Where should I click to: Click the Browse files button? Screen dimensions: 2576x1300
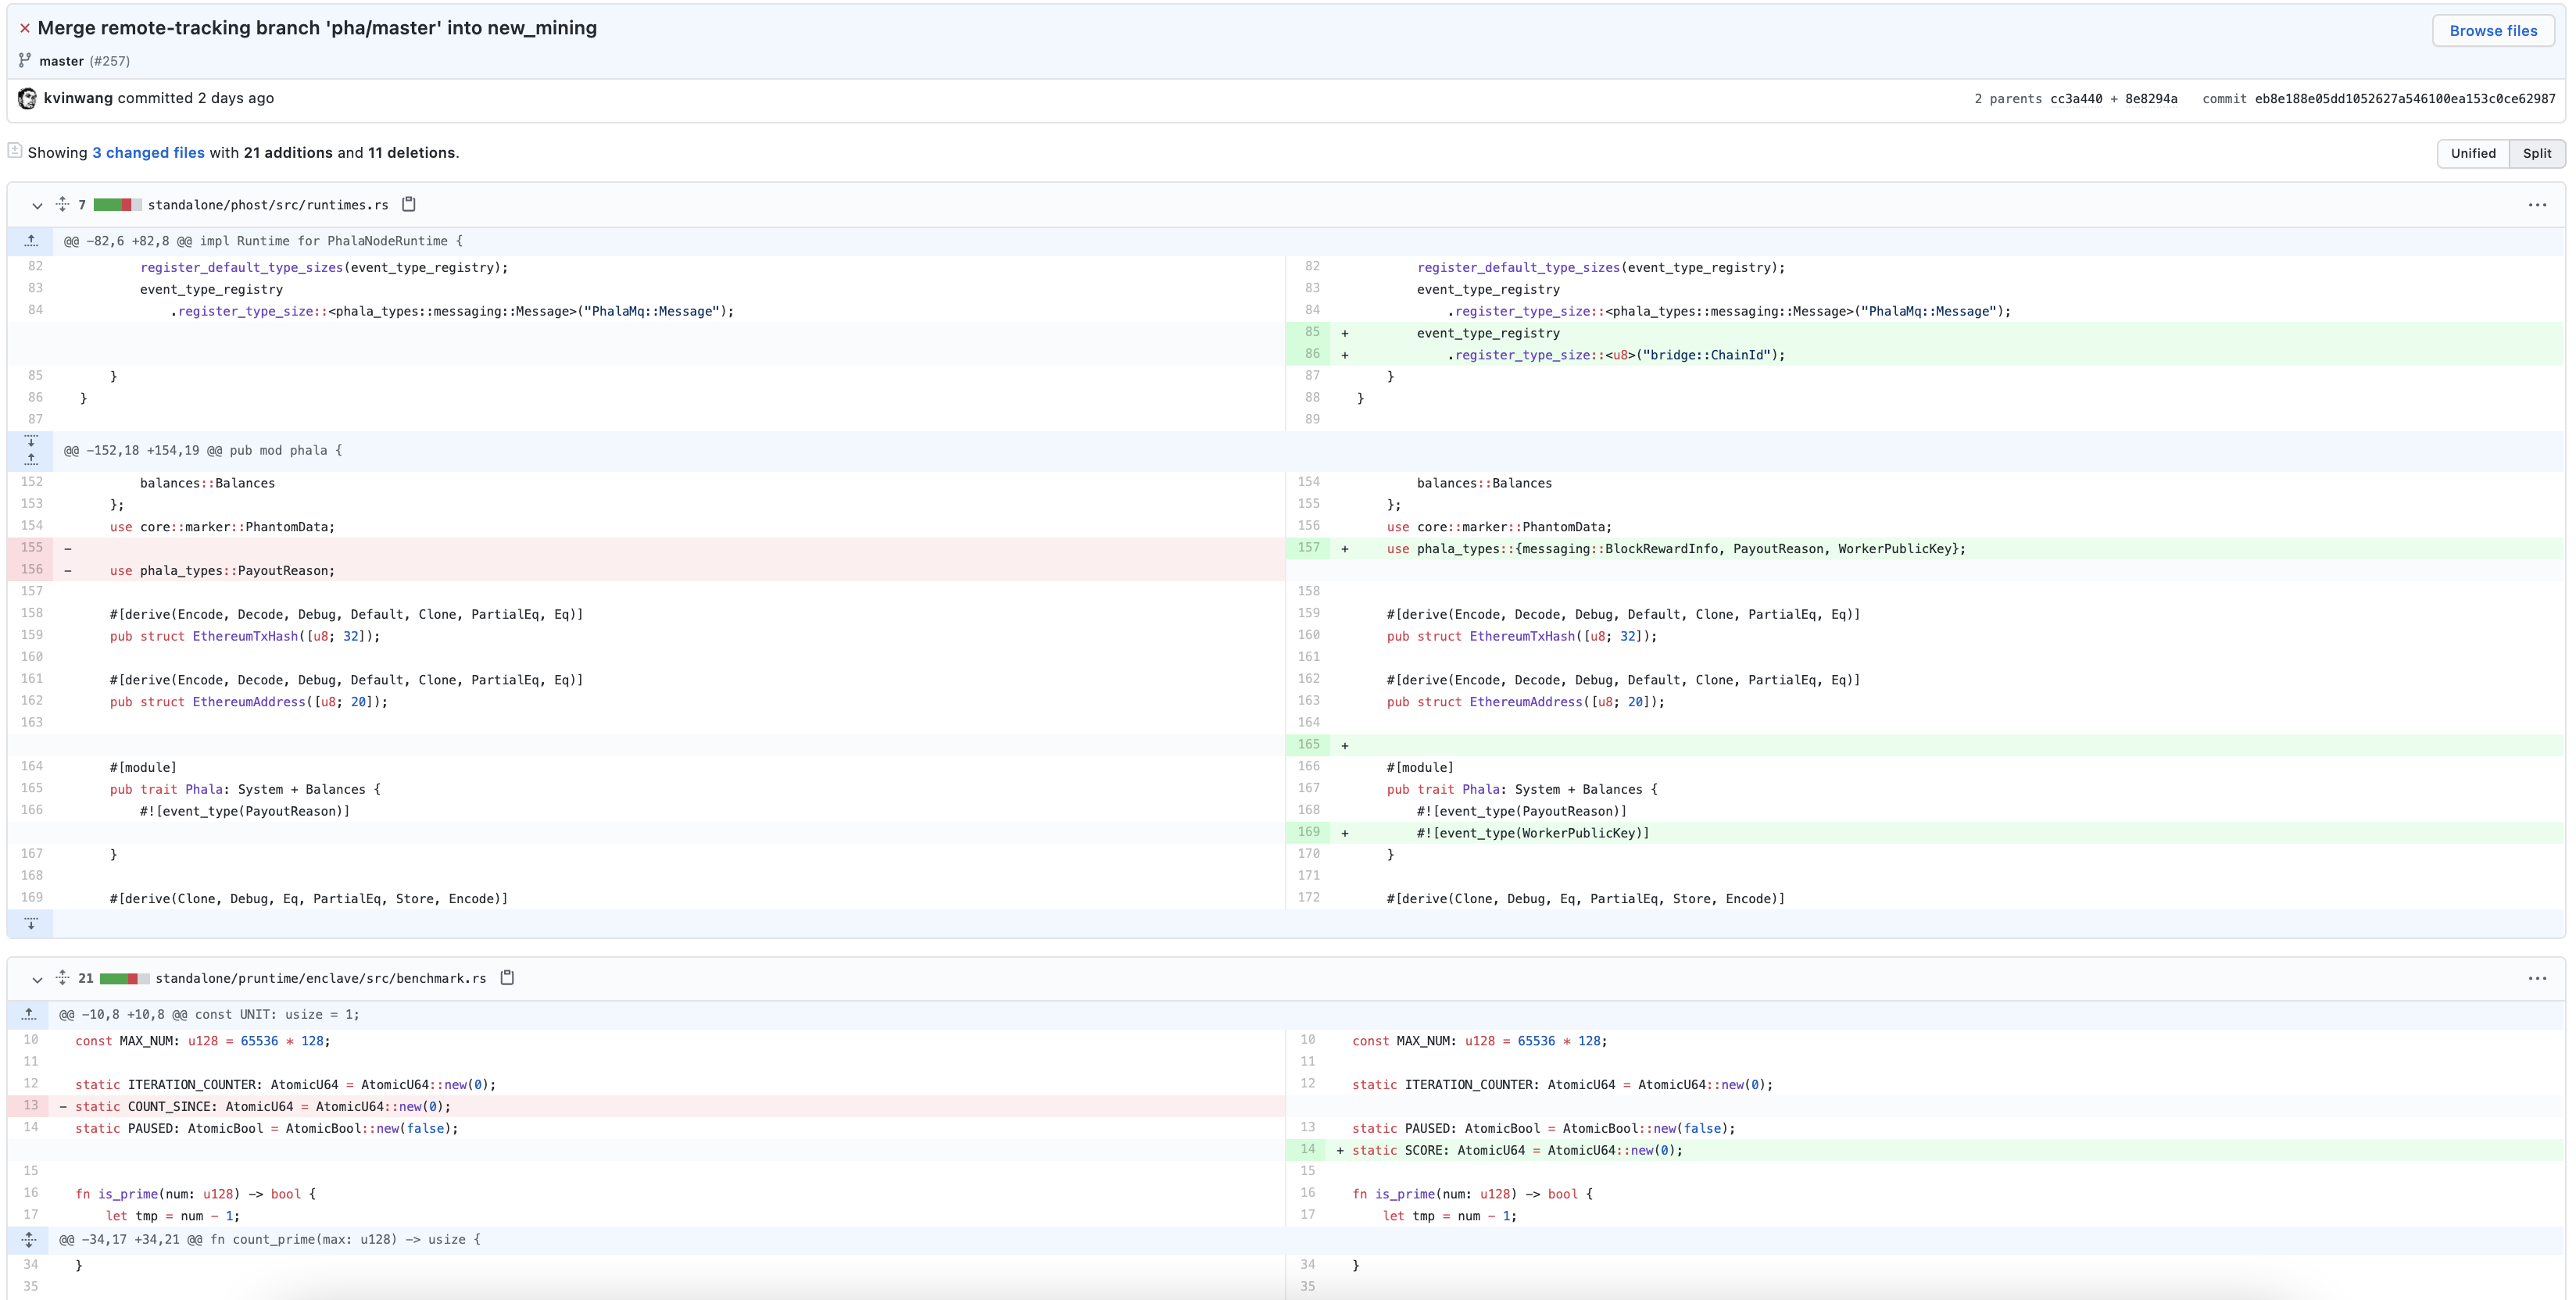click(x=2492, y=31)
